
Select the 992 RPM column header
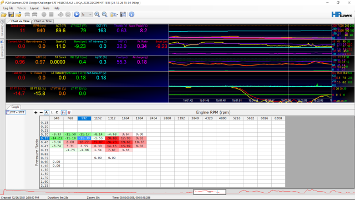84,118
